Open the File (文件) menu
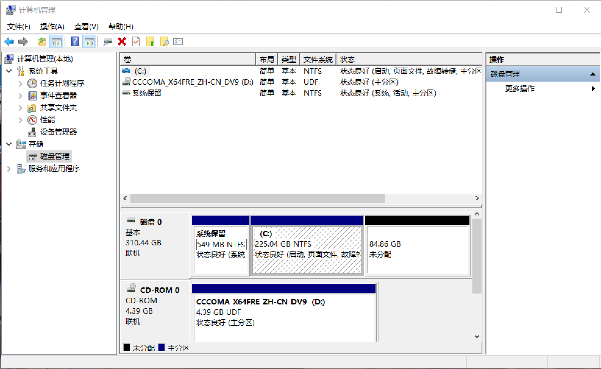This screenshot has width=601, height=369. pos(19,27)
